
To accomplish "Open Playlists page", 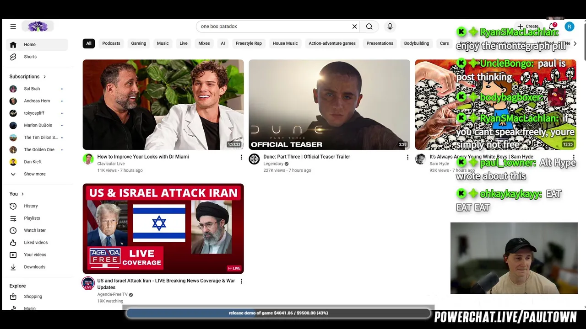I will click(x=38, y=218).
